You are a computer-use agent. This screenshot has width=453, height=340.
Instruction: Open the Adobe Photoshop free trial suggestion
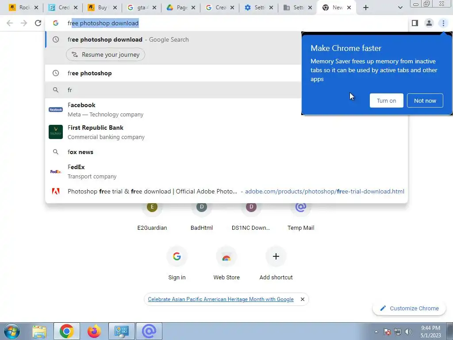point(226,191)
